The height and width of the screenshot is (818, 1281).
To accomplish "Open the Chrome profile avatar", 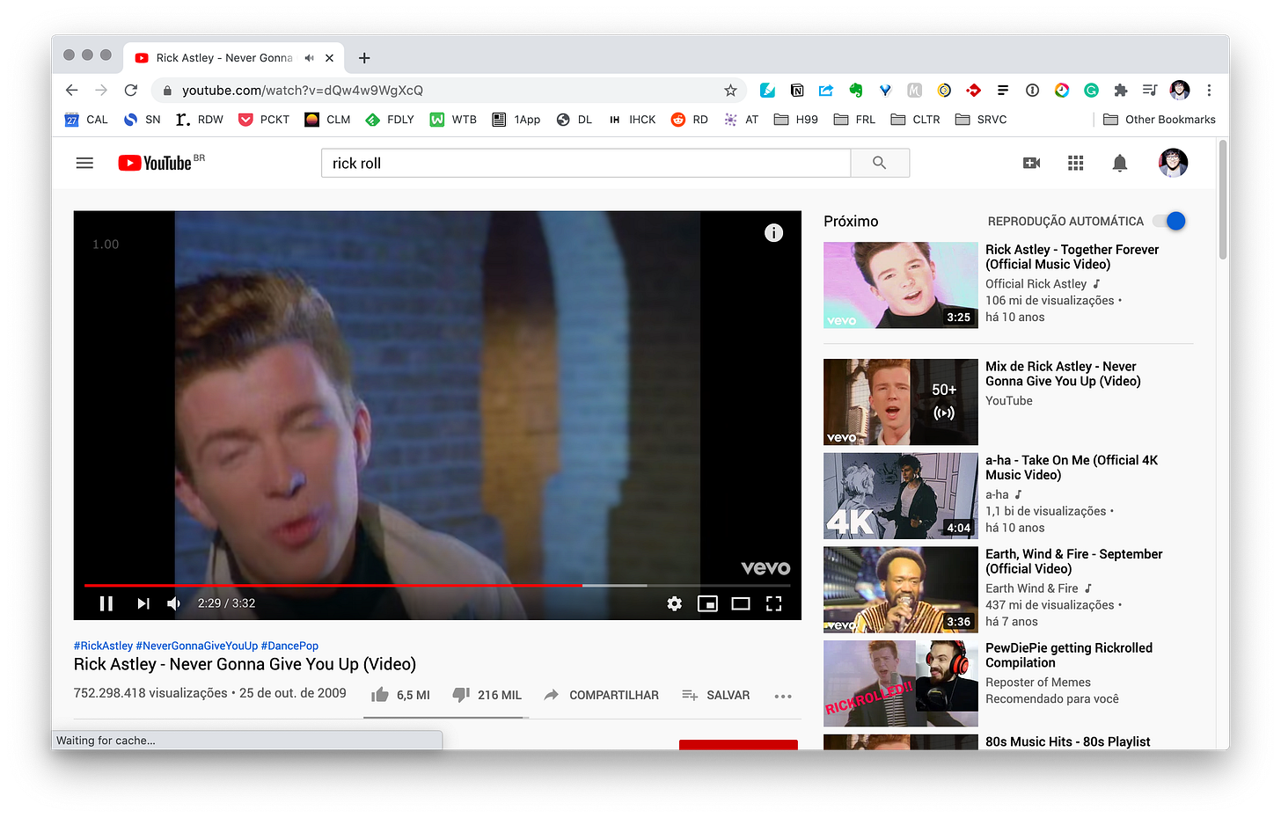I will 1180,91.
